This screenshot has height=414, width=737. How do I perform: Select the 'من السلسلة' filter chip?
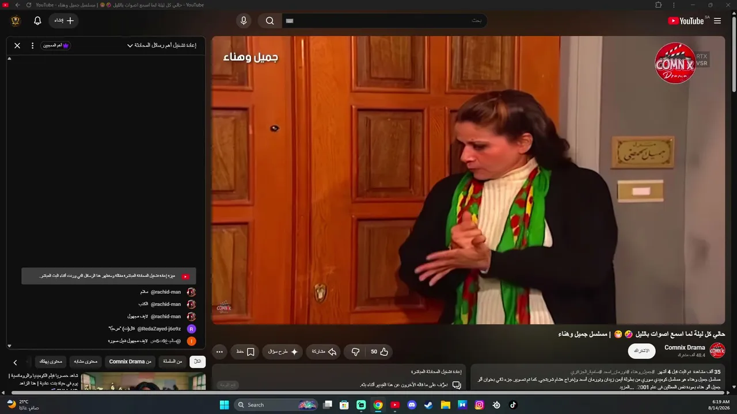pos(172,362)
